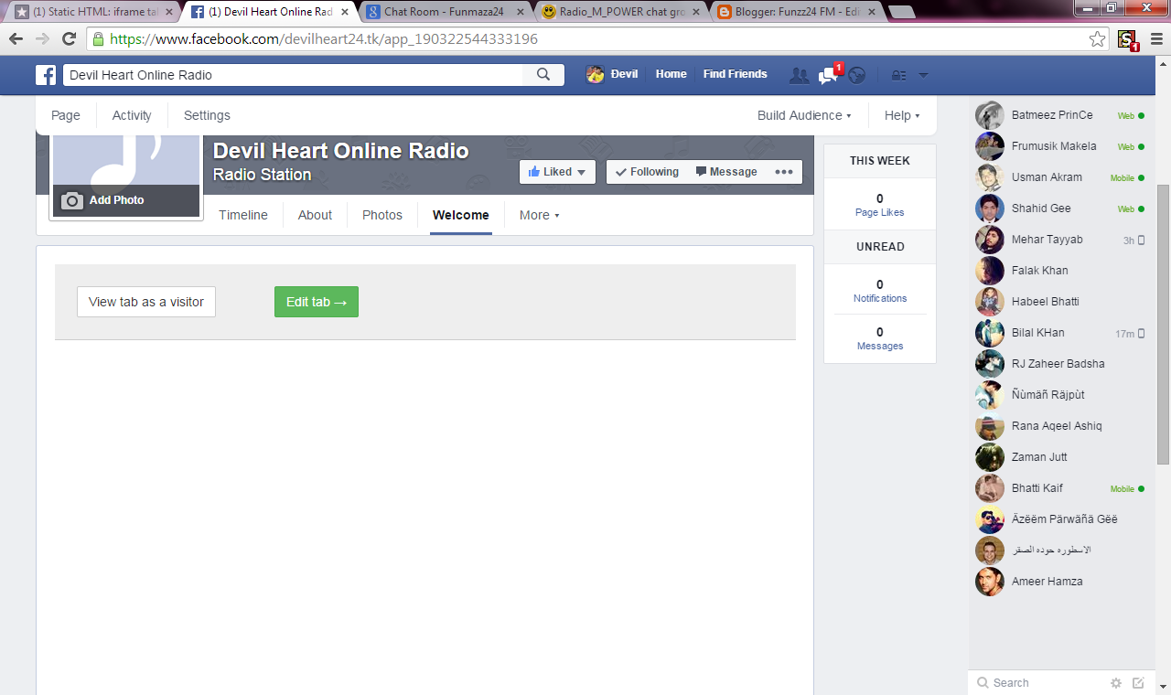Open the Friend Requests icon
Screen dimensions: 1171x695
coord(799,74)
